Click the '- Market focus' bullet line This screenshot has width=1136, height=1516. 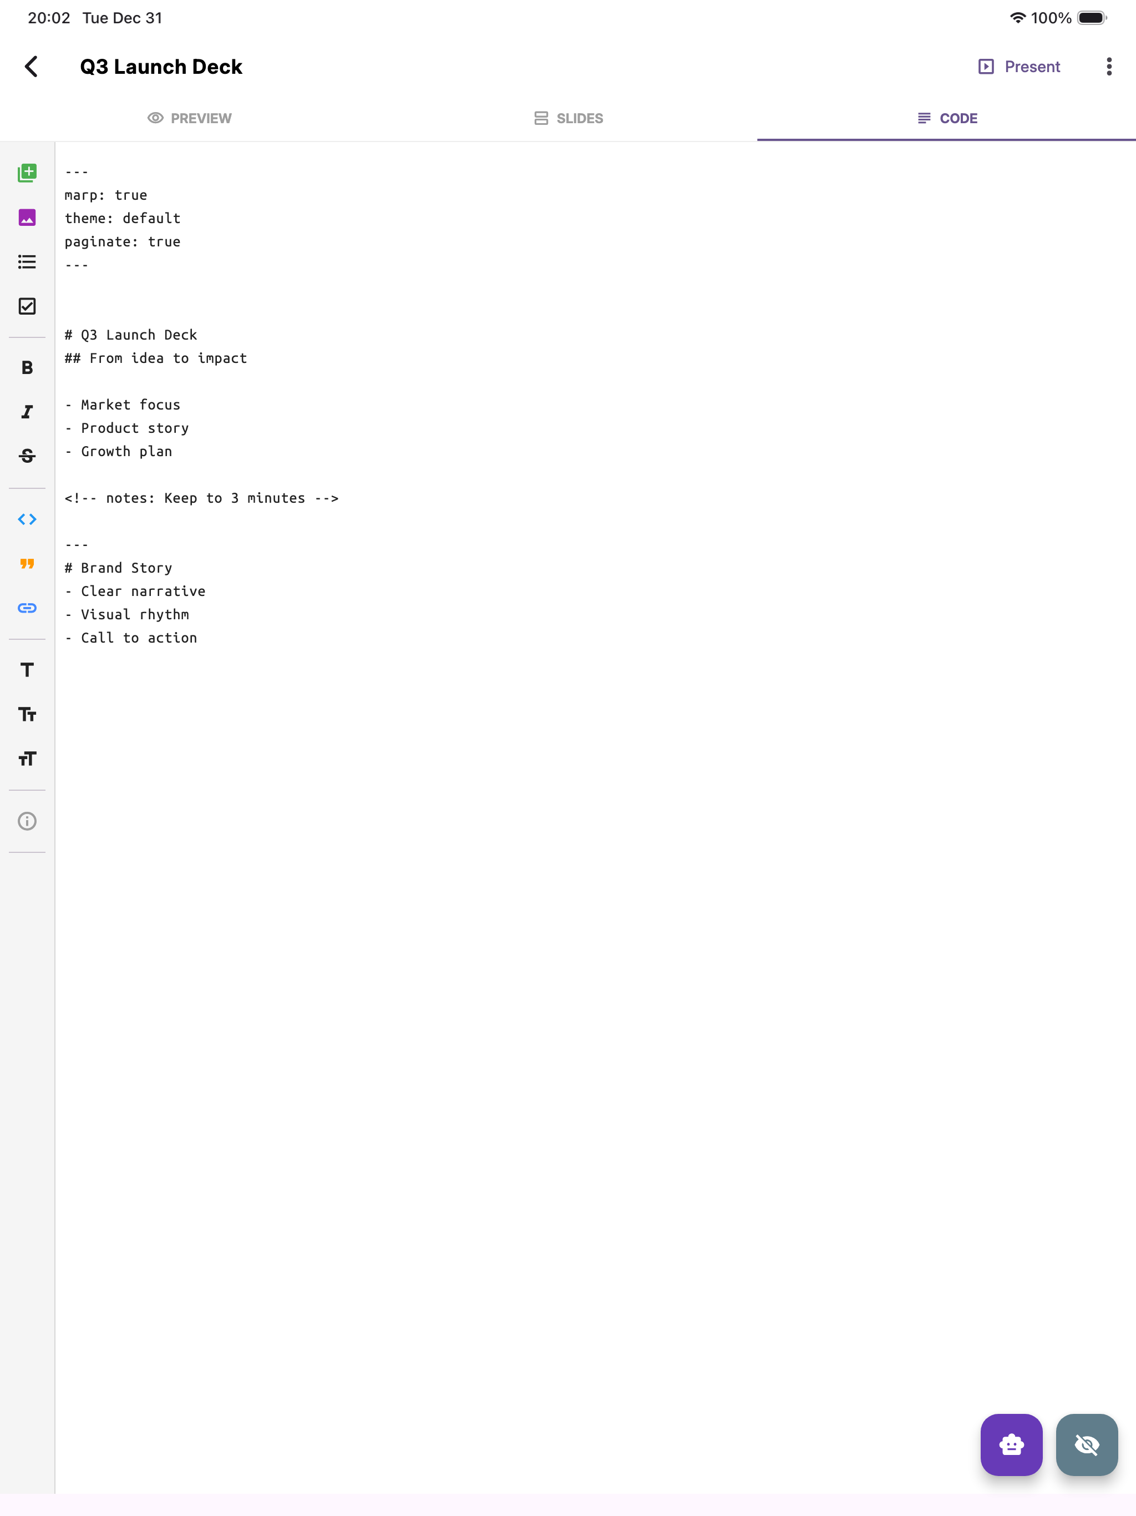[123, 405]
